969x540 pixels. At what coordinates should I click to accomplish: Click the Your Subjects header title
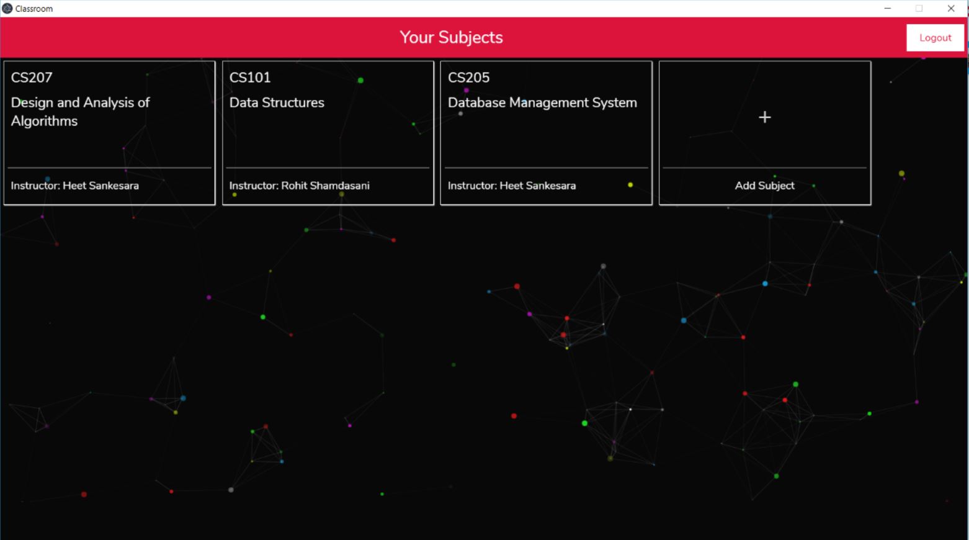click(x=451, y=37)
